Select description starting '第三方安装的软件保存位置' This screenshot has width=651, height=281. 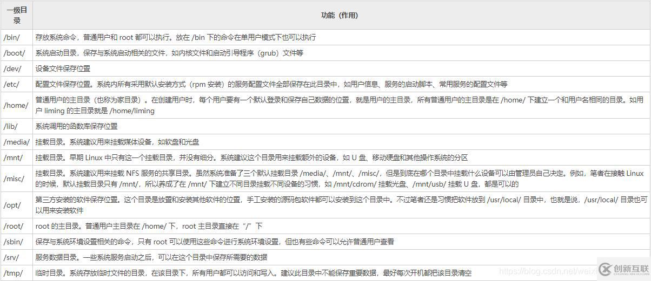341,205
